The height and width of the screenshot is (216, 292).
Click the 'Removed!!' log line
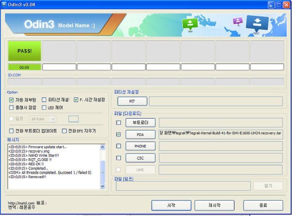(x=27, y=177)
